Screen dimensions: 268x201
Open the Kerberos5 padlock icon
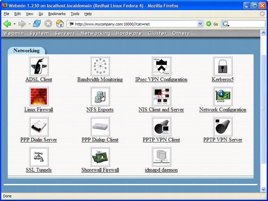point(223,66)
